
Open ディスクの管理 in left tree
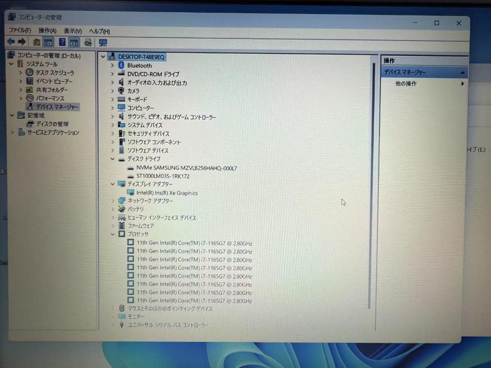(52, 124)
